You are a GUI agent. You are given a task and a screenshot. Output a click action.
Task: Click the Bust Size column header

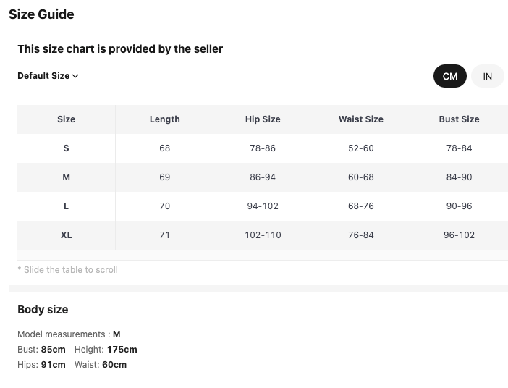tap(459, 119)
